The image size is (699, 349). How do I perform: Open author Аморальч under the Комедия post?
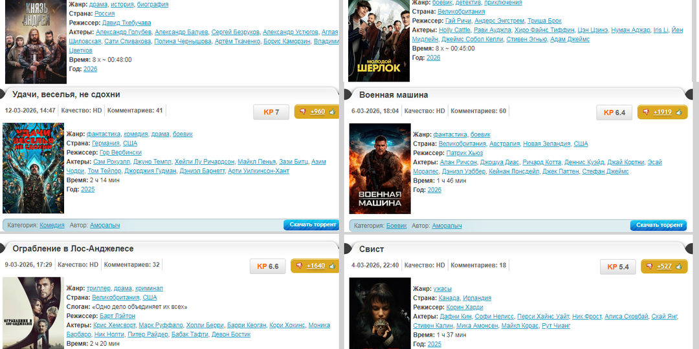(x=105, y=226)
